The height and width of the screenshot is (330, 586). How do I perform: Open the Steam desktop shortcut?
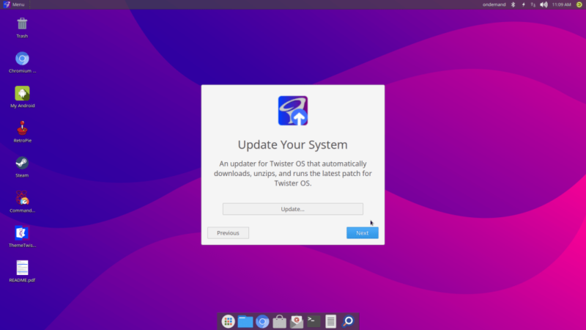(x=22, y=167)
